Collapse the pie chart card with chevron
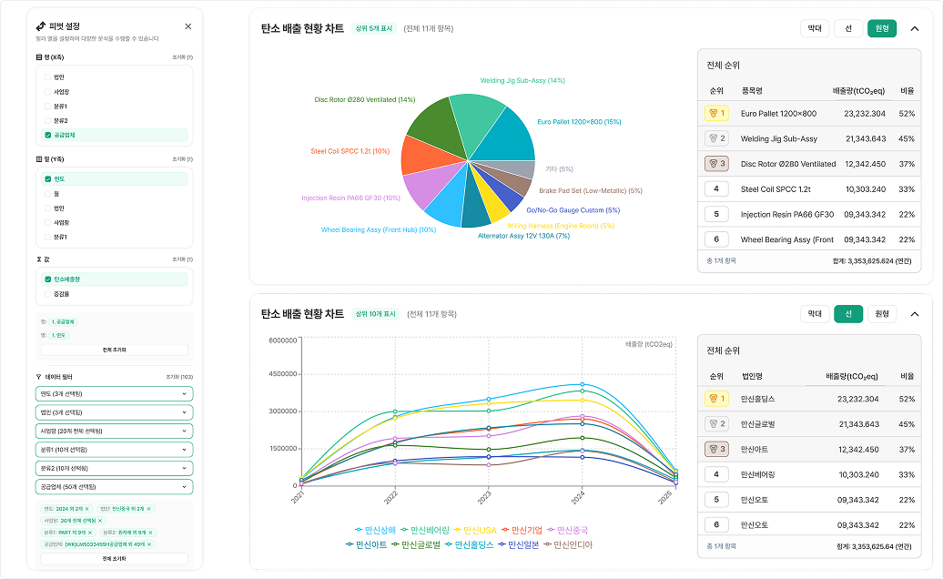This screenshot has width=943, height=579. tap(915, 28)
